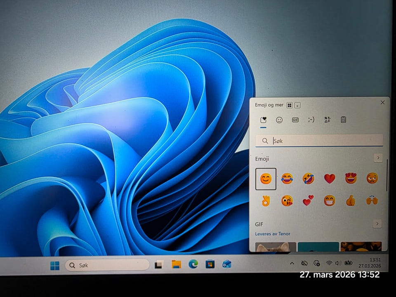Click the emoji tray icon beside Wi-Fi
This screenshot has width=396, height=297.
316,263
